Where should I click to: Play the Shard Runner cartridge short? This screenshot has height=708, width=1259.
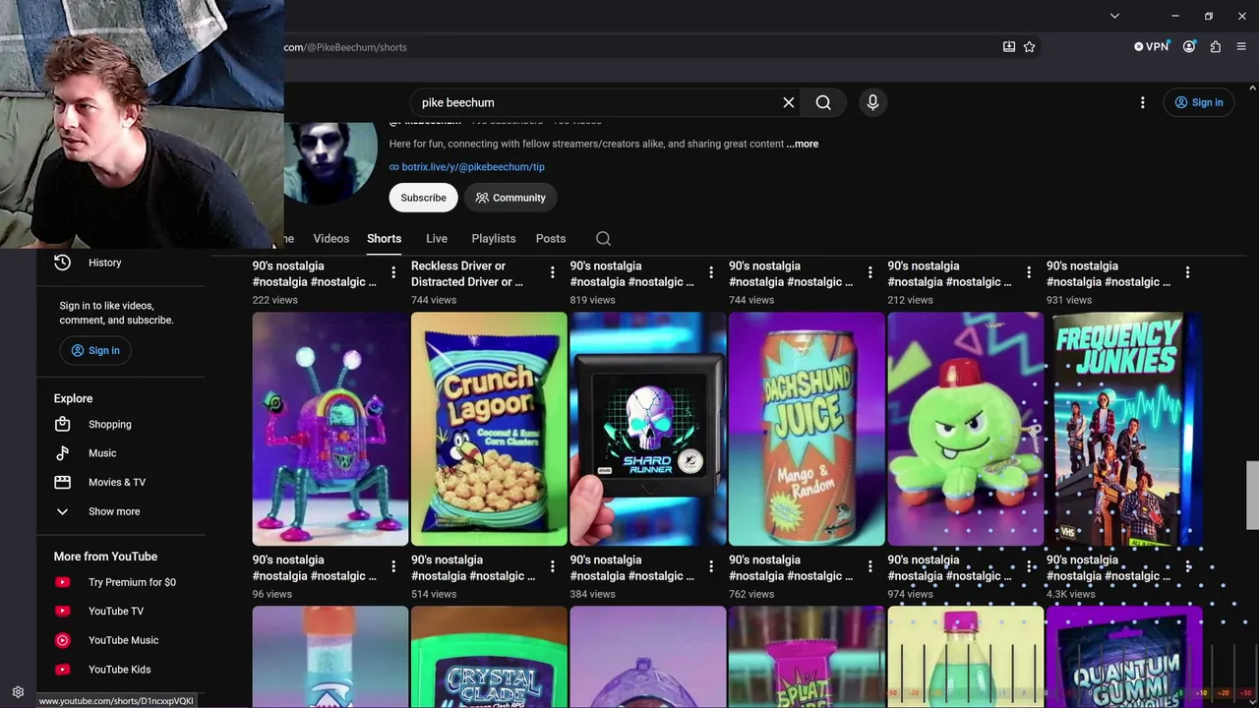point(648,429)
